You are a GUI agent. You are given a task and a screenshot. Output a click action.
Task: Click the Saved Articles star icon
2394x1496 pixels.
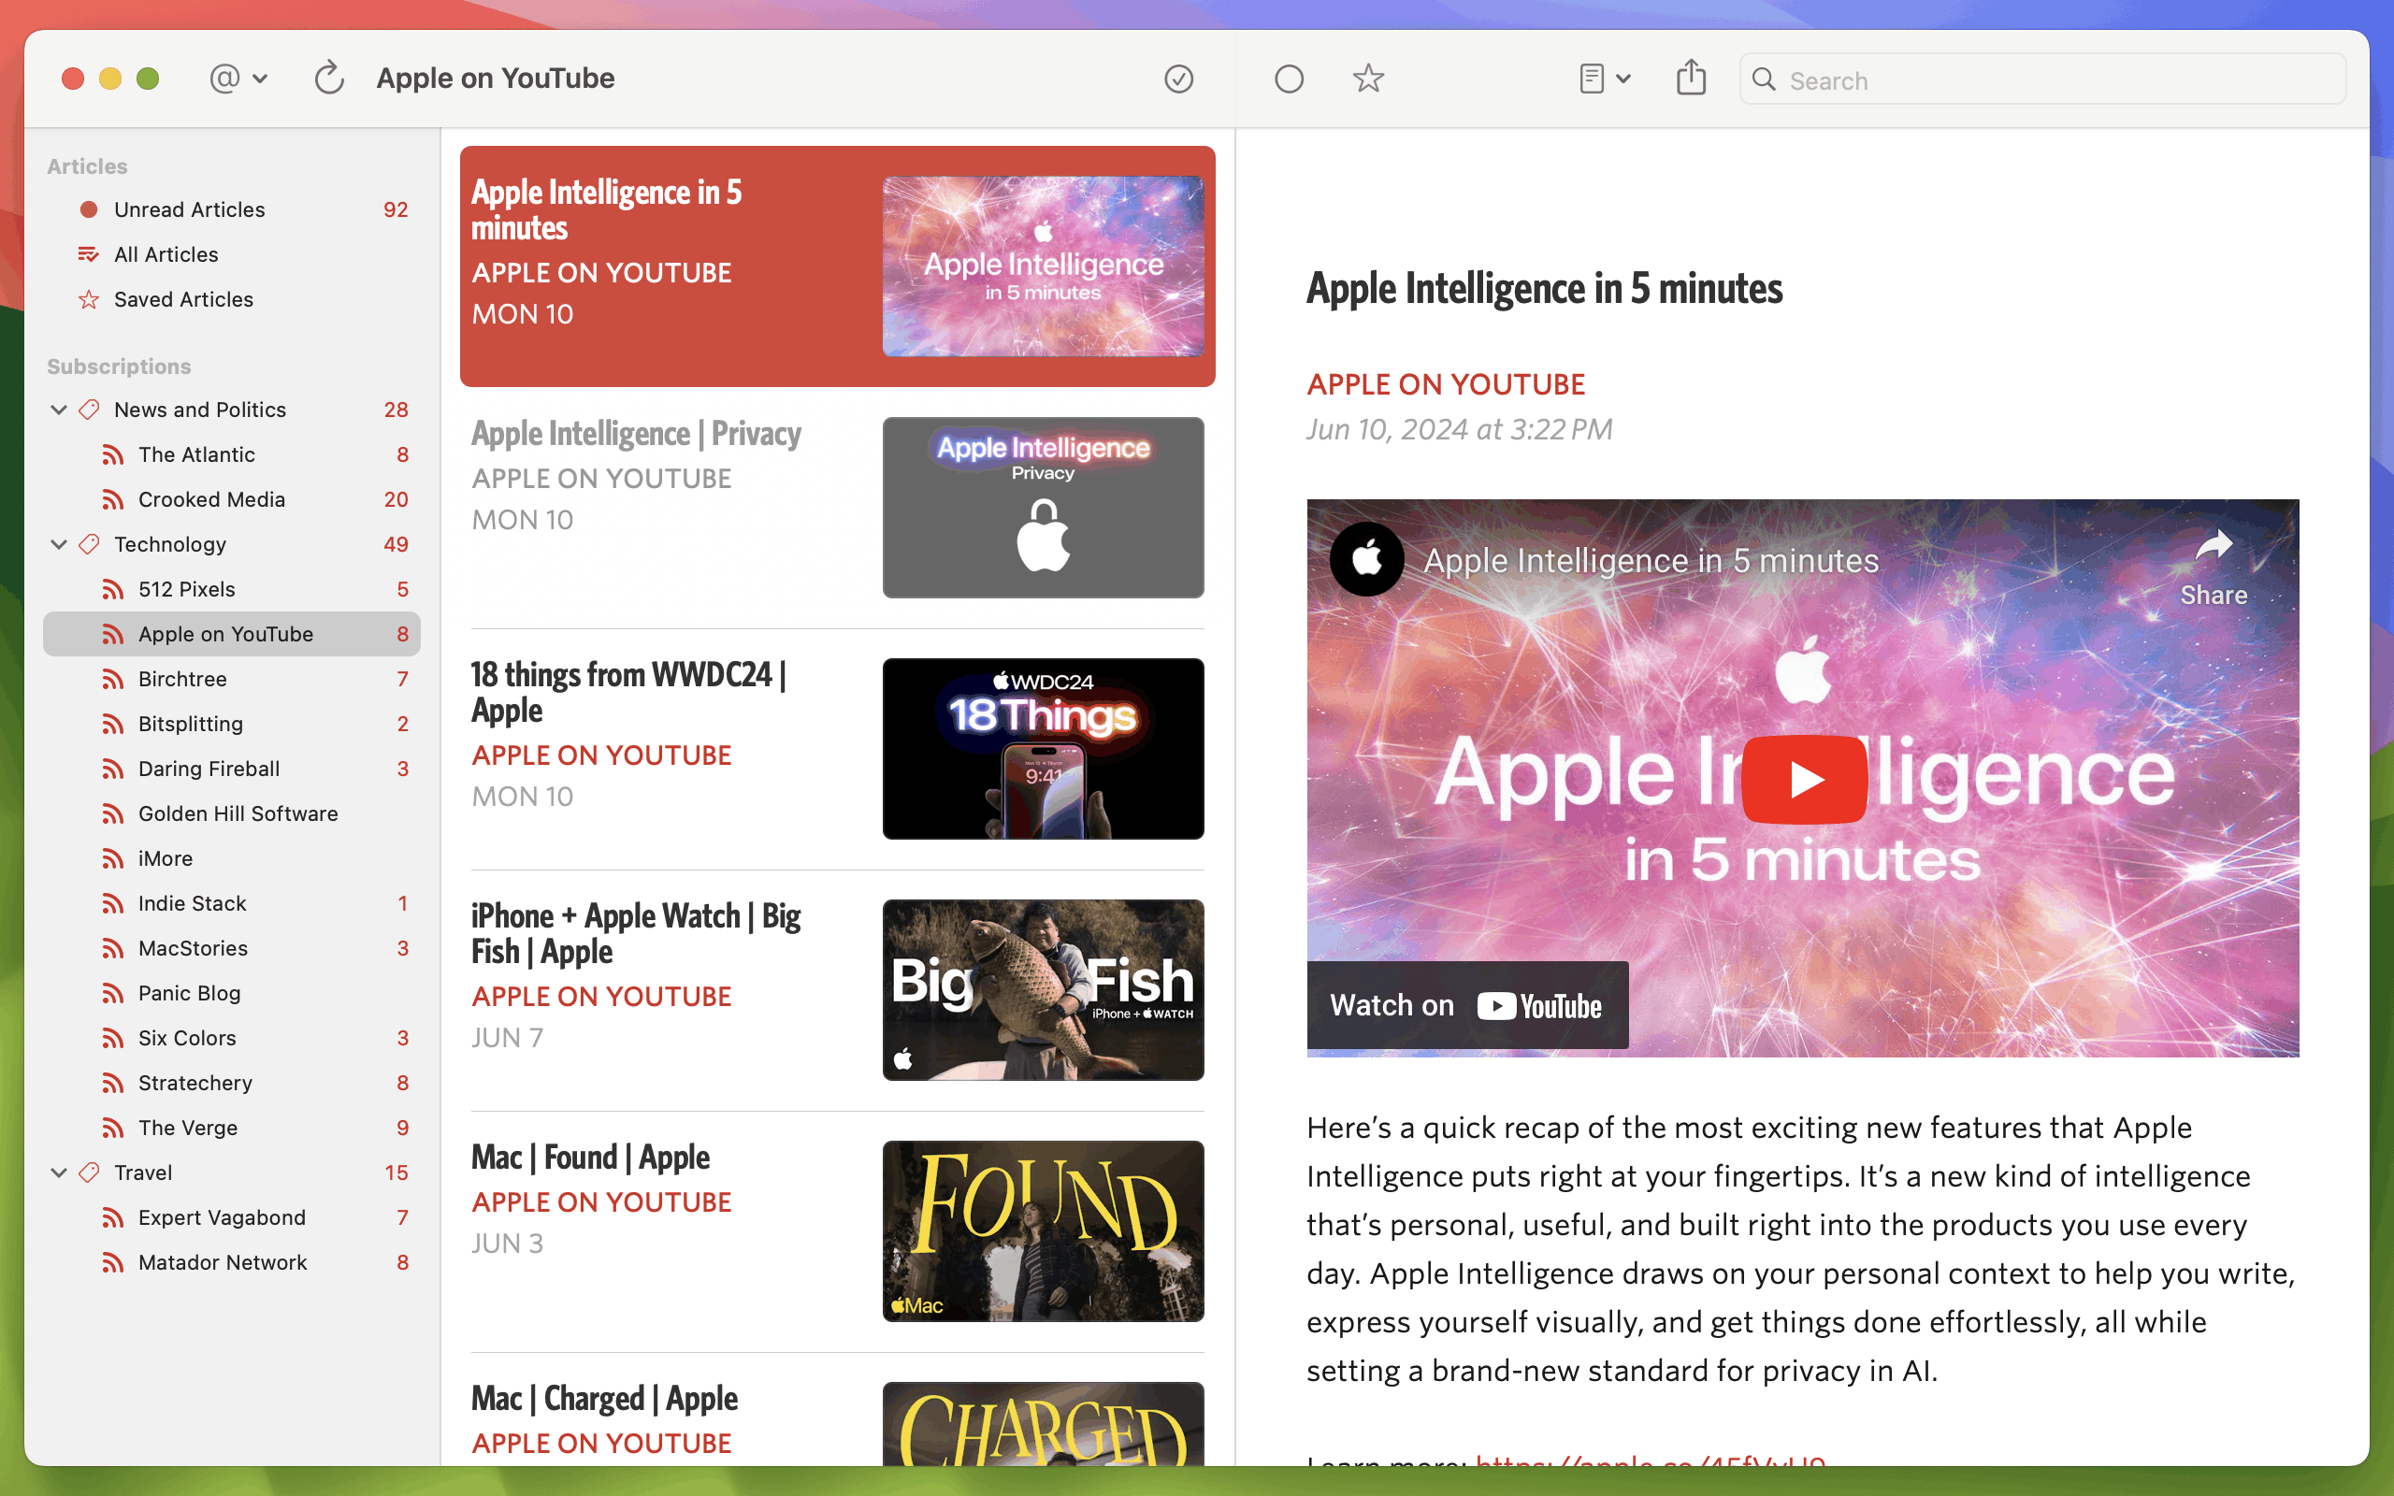(89, 299)
